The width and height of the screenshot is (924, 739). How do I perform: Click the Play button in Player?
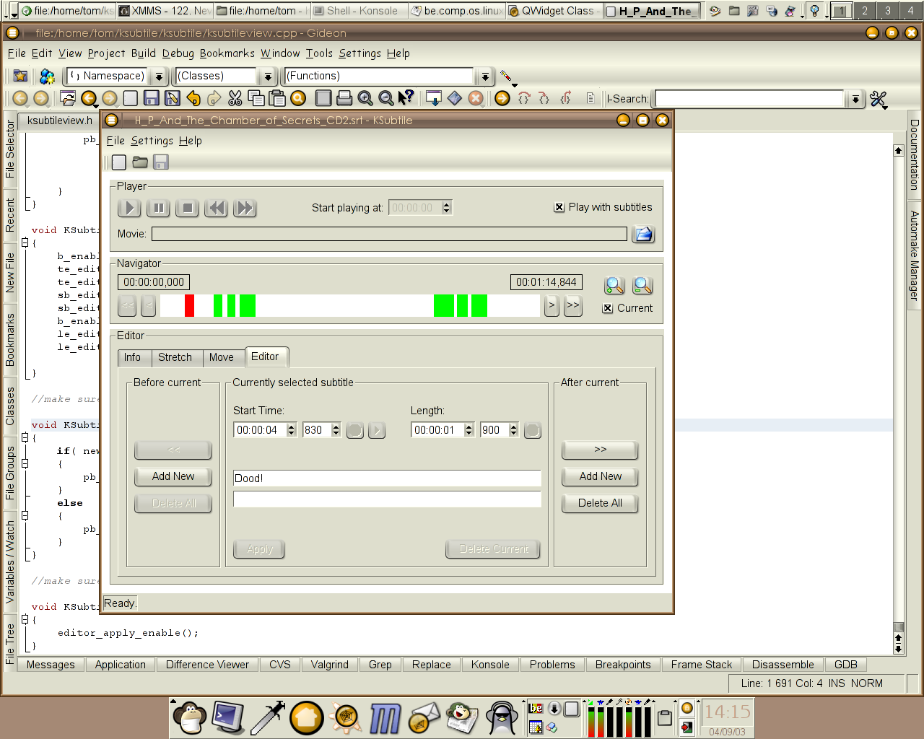tap(129, 209)
